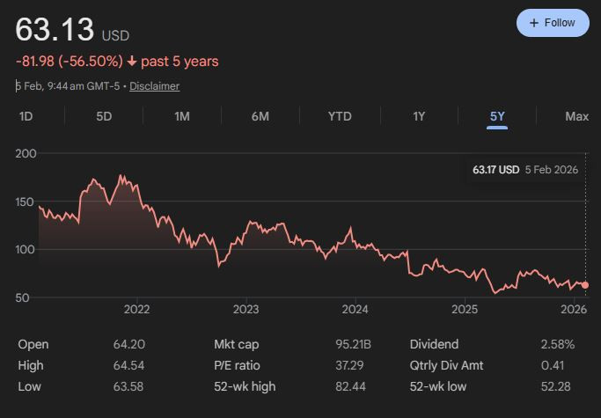Open the 1Y chart view
This screenshot has height=418, width=601.
pos(419,116)
